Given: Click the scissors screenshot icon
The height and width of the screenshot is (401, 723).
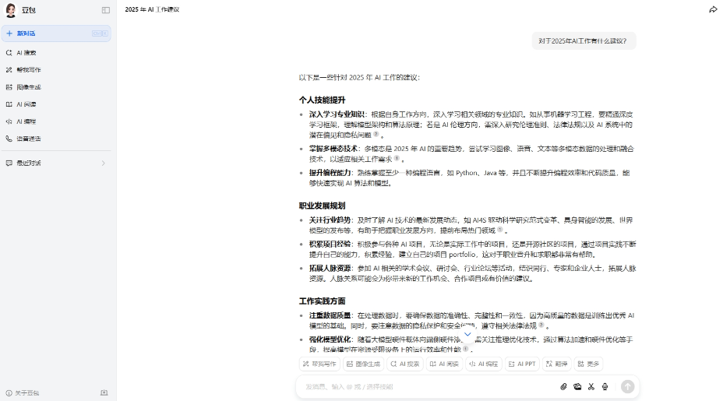Looking at the screenshot, I should [x=591, y=387].
